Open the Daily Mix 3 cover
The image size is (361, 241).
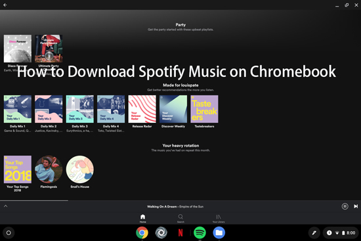point(80,109)
